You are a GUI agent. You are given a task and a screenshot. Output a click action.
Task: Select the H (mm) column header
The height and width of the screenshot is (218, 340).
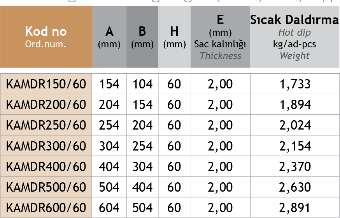pos(174,37)
